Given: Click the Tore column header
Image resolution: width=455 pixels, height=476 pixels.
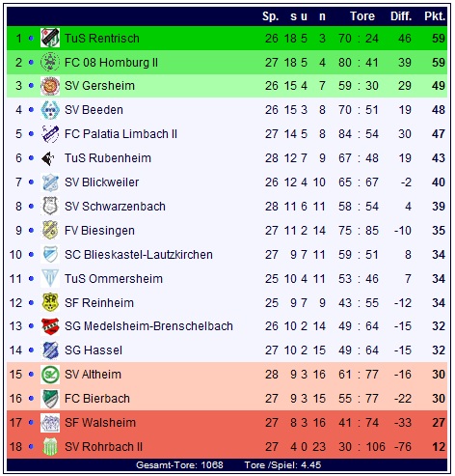Looking at the screenshot, I should coord(362,16).
